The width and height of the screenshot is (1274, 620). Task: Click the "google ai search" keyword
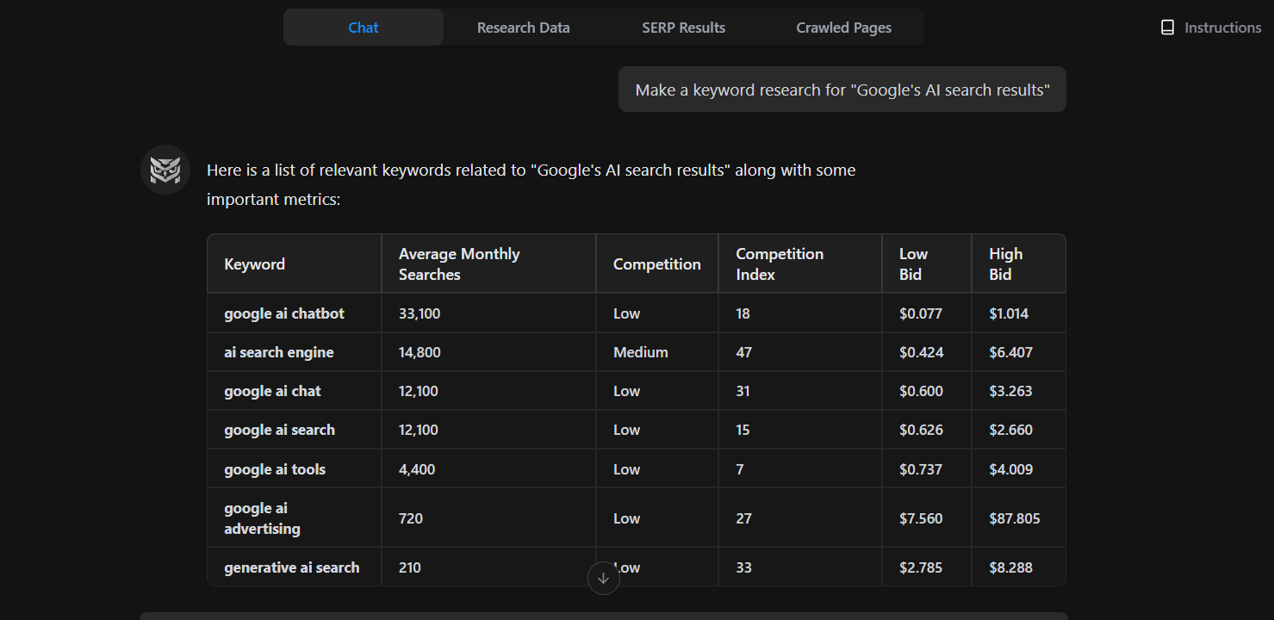(x=277, y=429)
